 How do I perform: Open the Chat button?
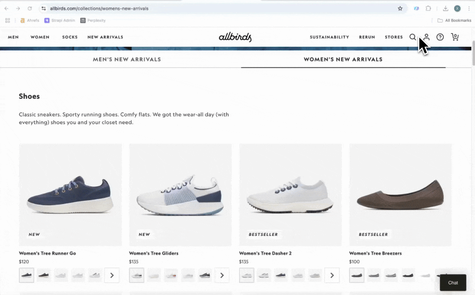[453, 283]
